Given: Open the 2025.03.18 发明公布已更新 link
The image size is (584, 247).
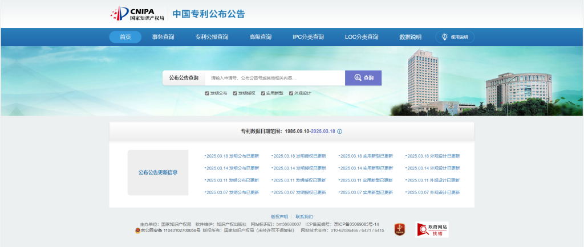Looking at the screenshot, I should coord(232,156).
